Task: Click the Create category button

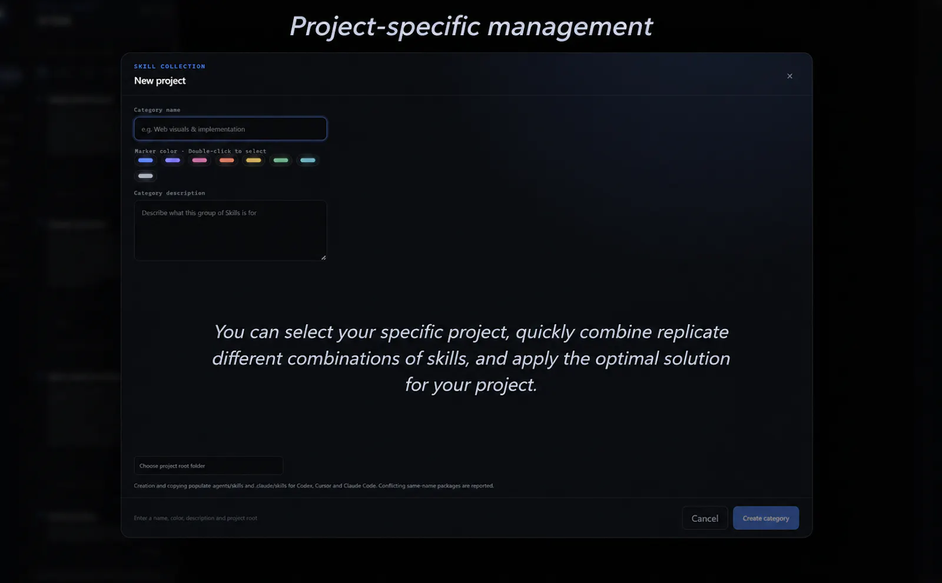Action: pyautogui.click(x=766, y=518)
